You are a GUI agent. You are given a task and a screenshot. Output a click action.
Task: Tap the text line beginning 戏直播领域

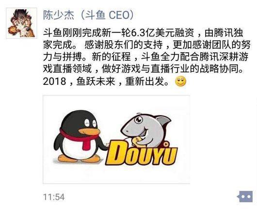click(x=143, y=69)
